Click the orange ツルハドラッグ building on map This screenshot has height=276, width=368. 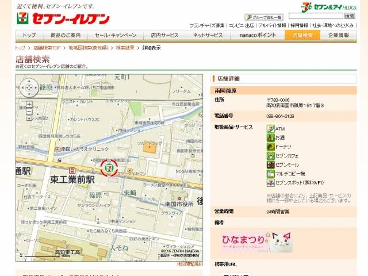coord(149,148)
